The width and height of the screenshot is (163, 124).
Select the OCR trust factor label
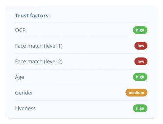coord(20,30)
